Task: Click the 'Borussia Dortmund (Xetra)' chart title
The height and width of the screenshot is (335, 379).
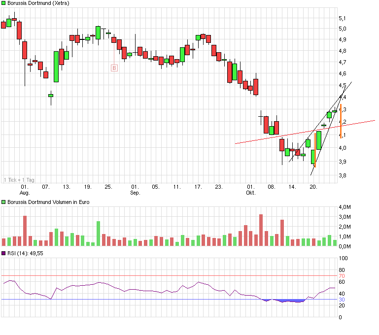Action: point(38,3)
